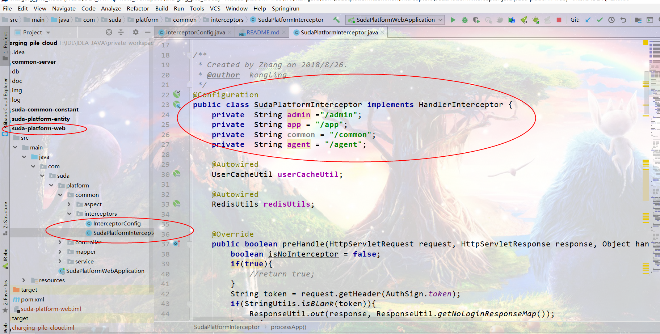Toggle the 7: Structure tool window
The width and height of the screenshot is (660, 334).
click(x=5, y=218)
